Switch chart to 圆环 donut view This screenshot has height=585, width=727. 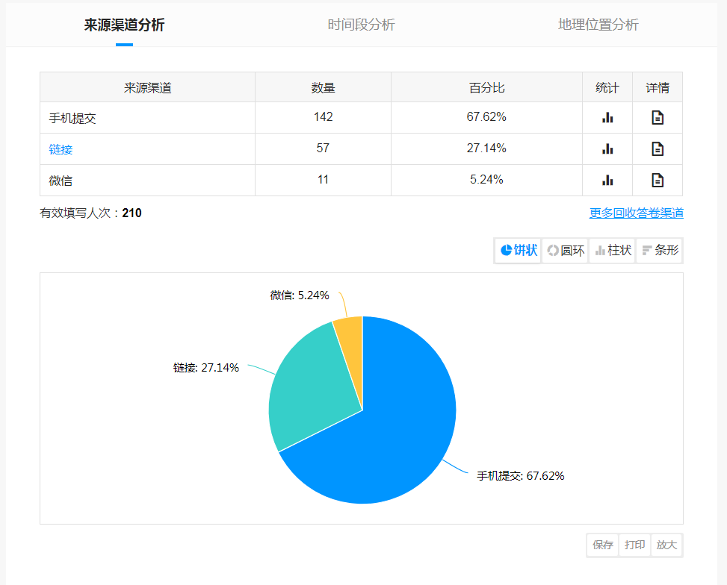(566, 251)
